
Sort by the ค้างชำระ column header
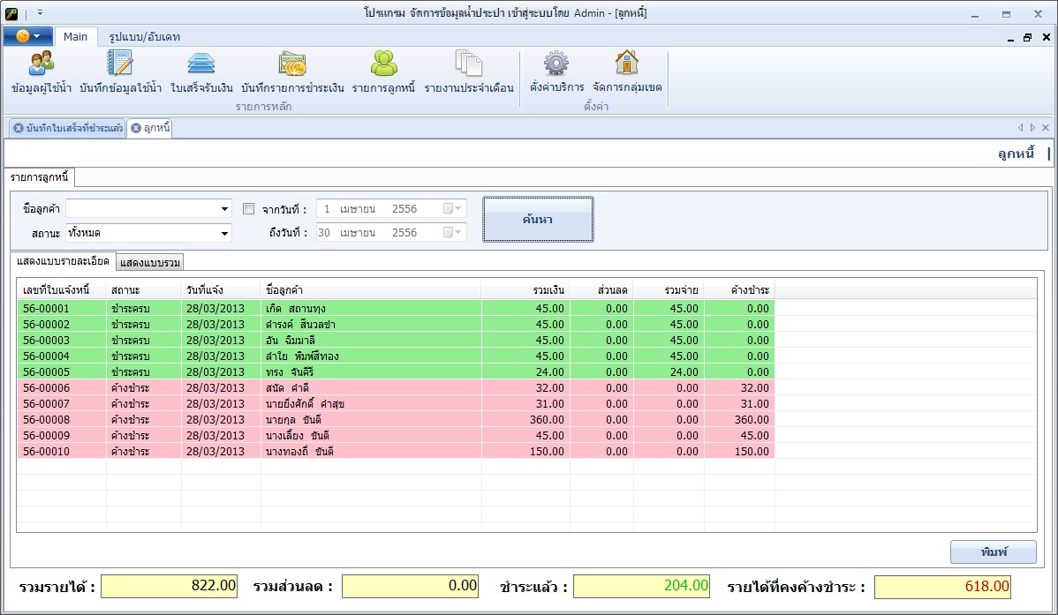[x=739, y=290]
